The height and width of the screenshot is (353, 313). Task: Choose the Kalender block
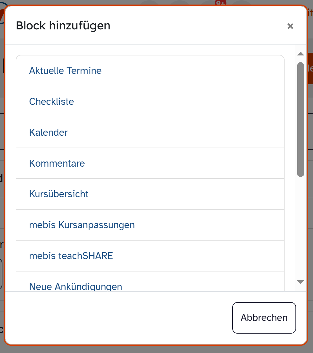(48, 133)
